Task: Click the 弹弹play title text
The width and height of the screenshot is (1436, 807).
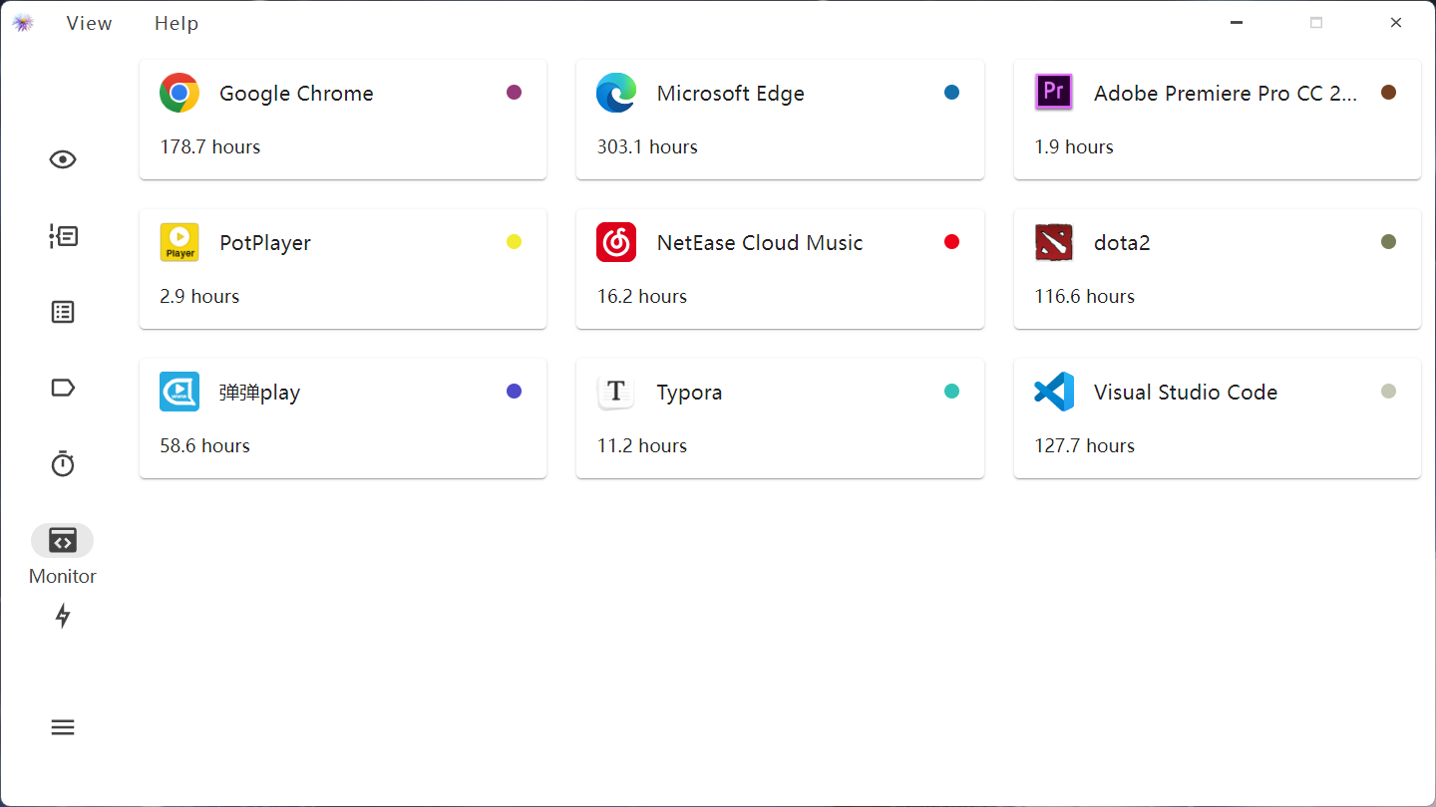Action: [x=259, y=393]
